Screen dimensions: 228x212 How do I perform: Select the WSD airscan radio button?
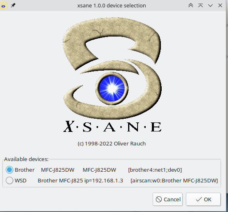[x=9, y=180]
